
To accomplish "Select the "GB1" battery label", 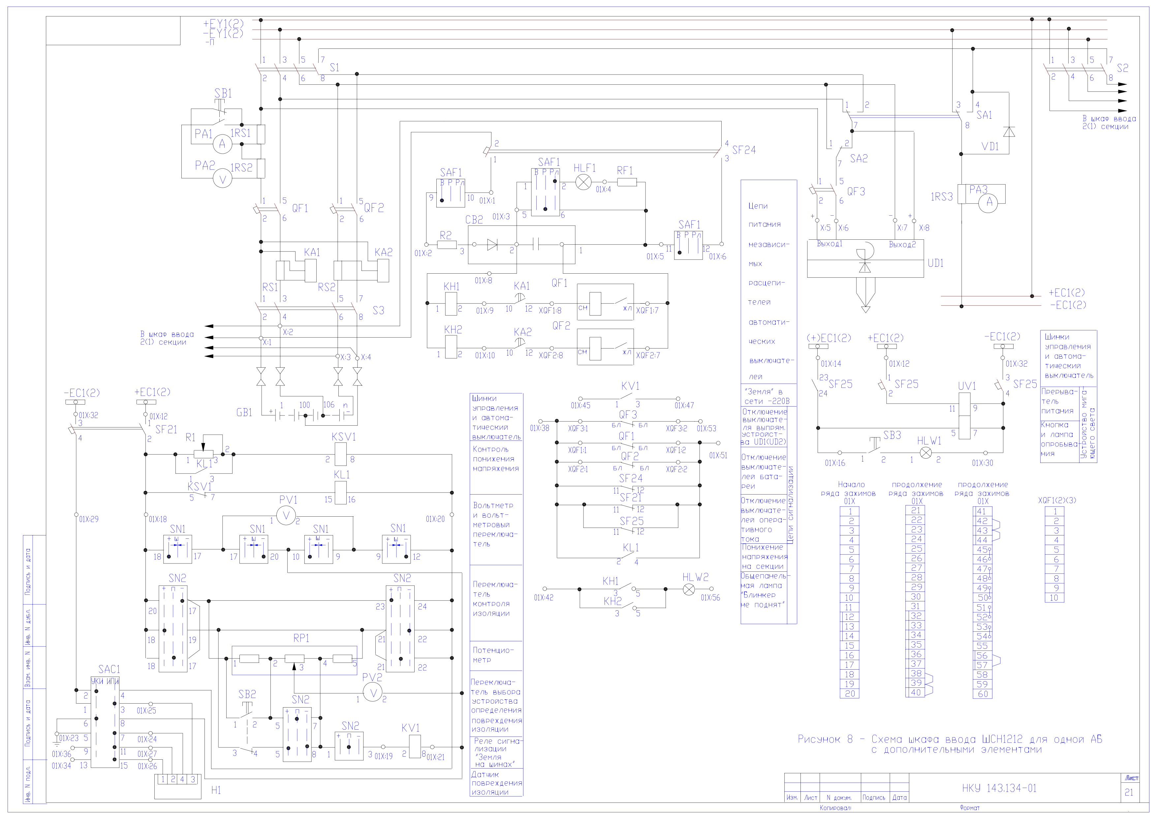I will [x=244, y=412].
